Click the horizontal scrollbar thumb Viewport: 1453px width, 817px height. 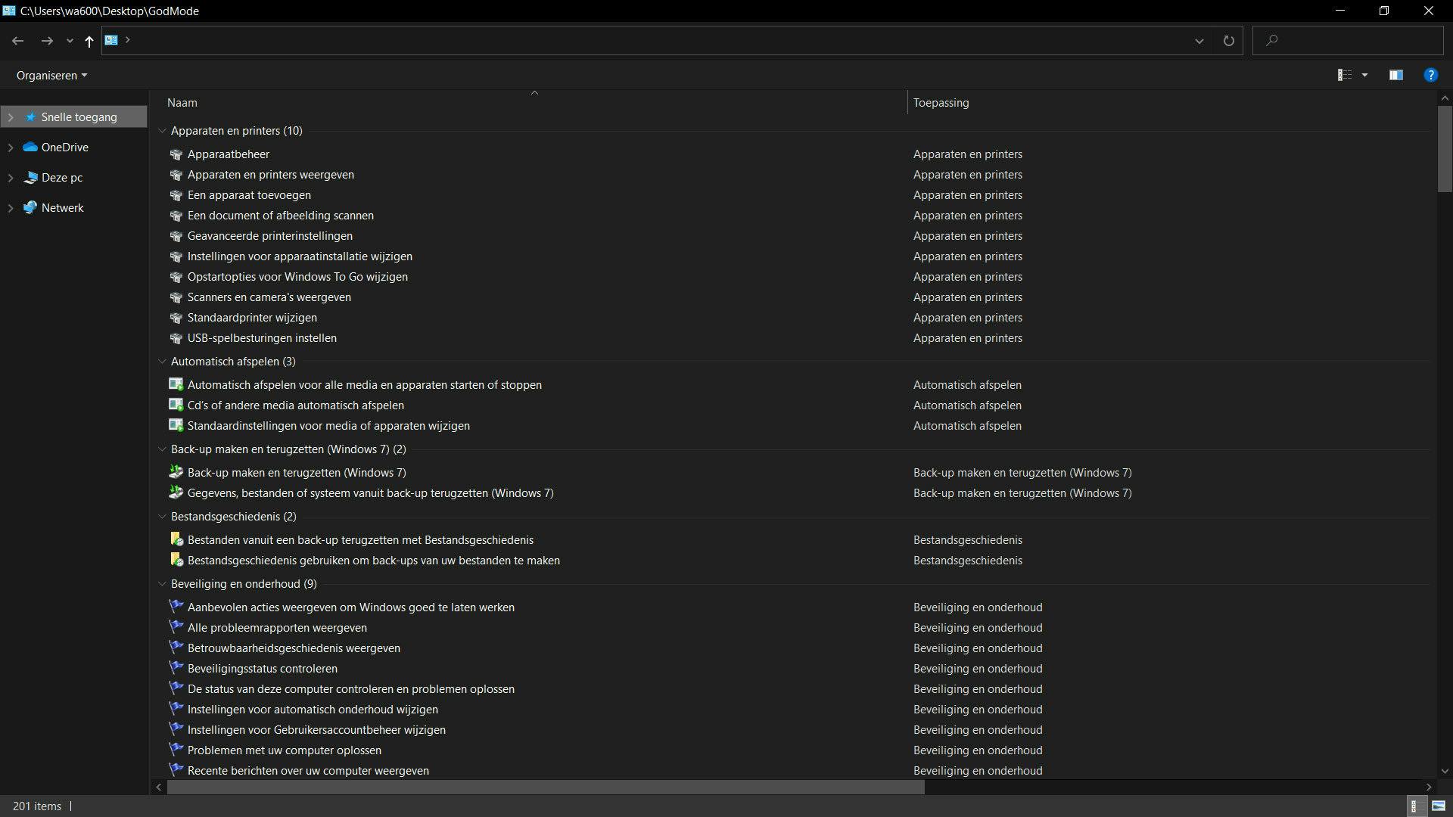[x=545, y=787]
